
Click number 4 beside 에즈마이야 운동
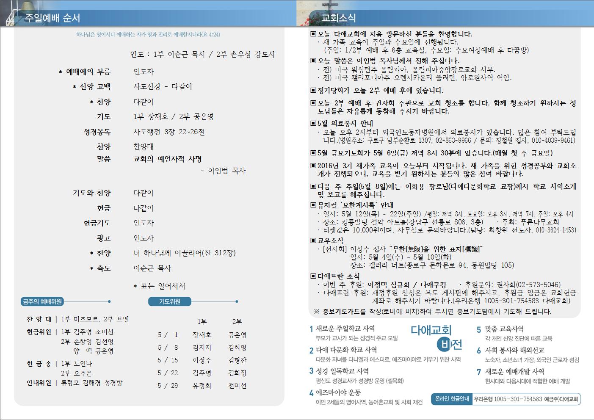pyautogui.click(x=311, y=393)
